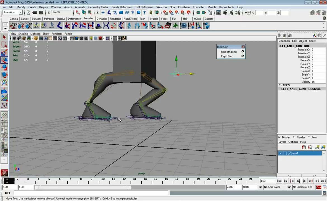
Task: Activate the Rotate tool in toolbox
Action: [x=4, y=68]
